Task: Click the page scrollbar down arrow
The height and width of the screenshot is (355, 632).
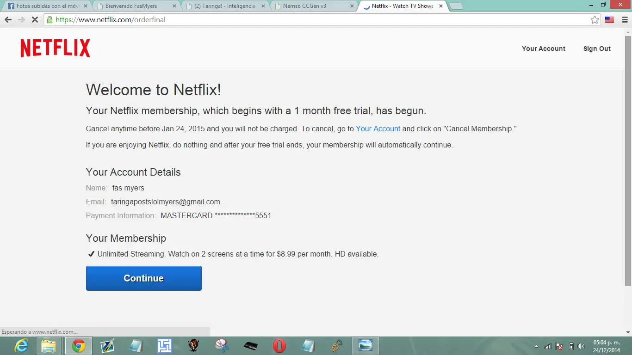Action: coord(628,332)
